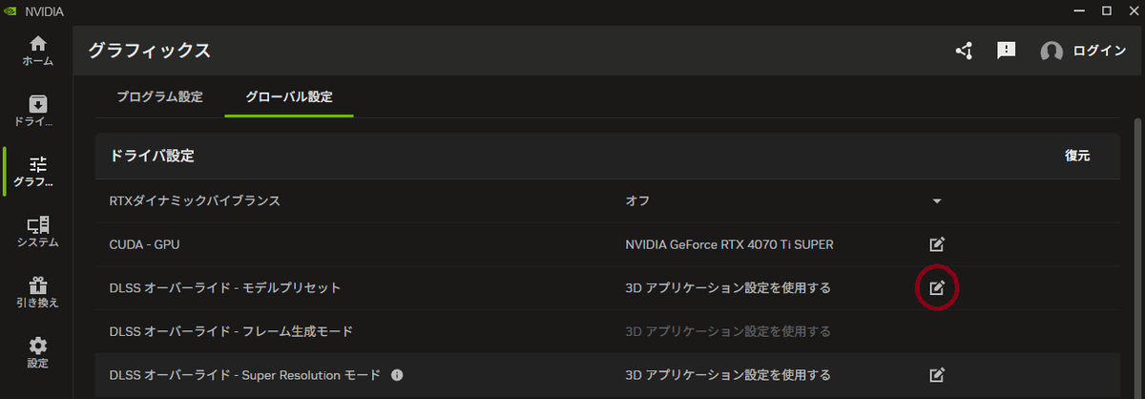Maximize the NVIDIA app window
The image size is (1145, 399).
click(1106, 10)
